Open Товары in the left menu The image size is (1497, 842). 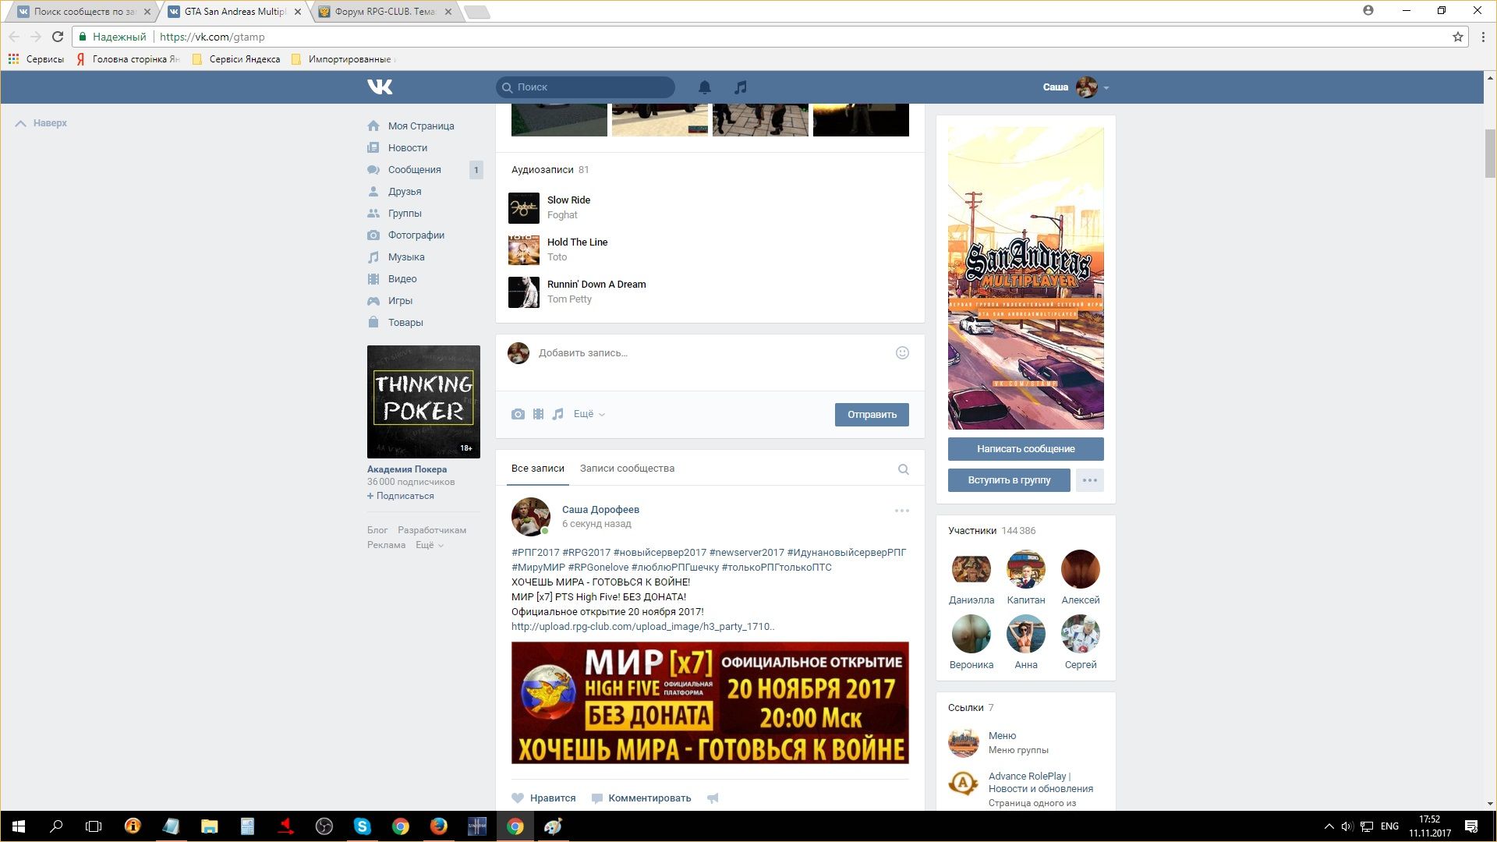point(405,322)
